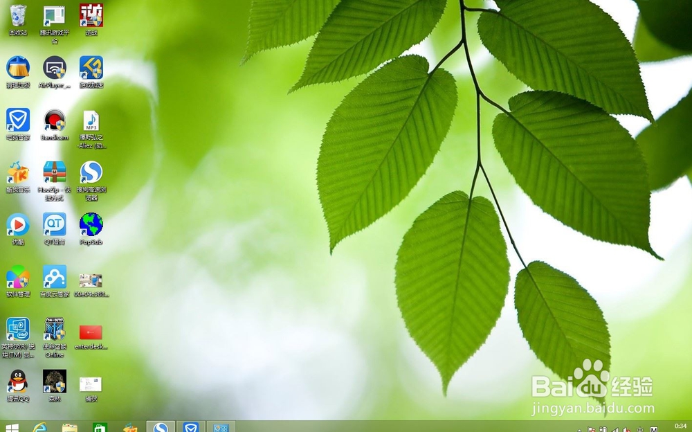Launch the Youku video player

coord(17,226)
